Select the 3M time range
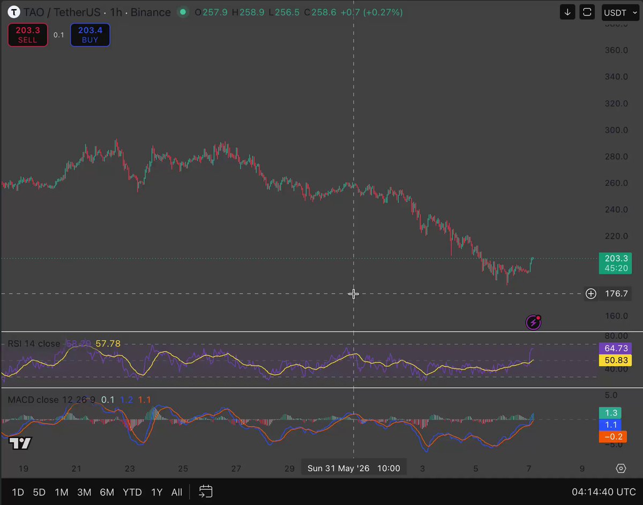 pos(84,492)
